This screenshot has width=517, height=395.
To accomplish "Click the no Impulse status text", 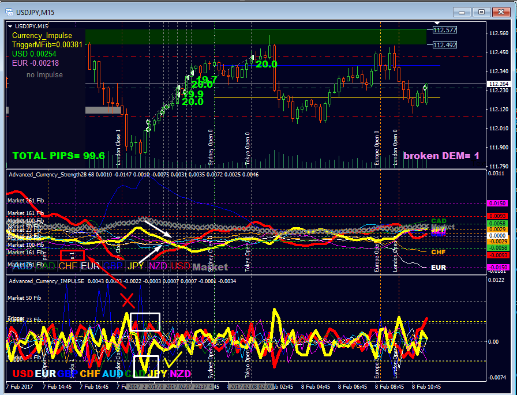I will (x=44, y=75).
